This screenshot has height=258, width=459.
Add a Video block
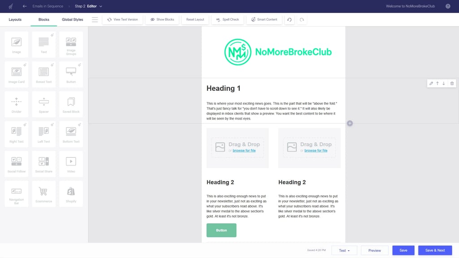[x=71, y=164]
